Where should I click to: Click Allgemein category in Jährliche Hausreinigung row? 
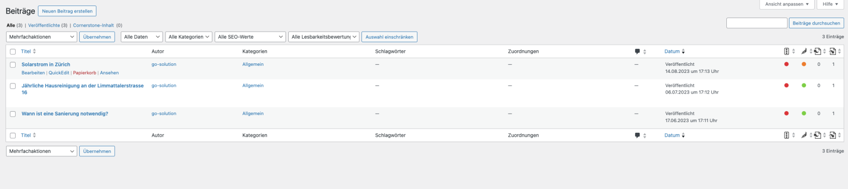tap(253, 85)
